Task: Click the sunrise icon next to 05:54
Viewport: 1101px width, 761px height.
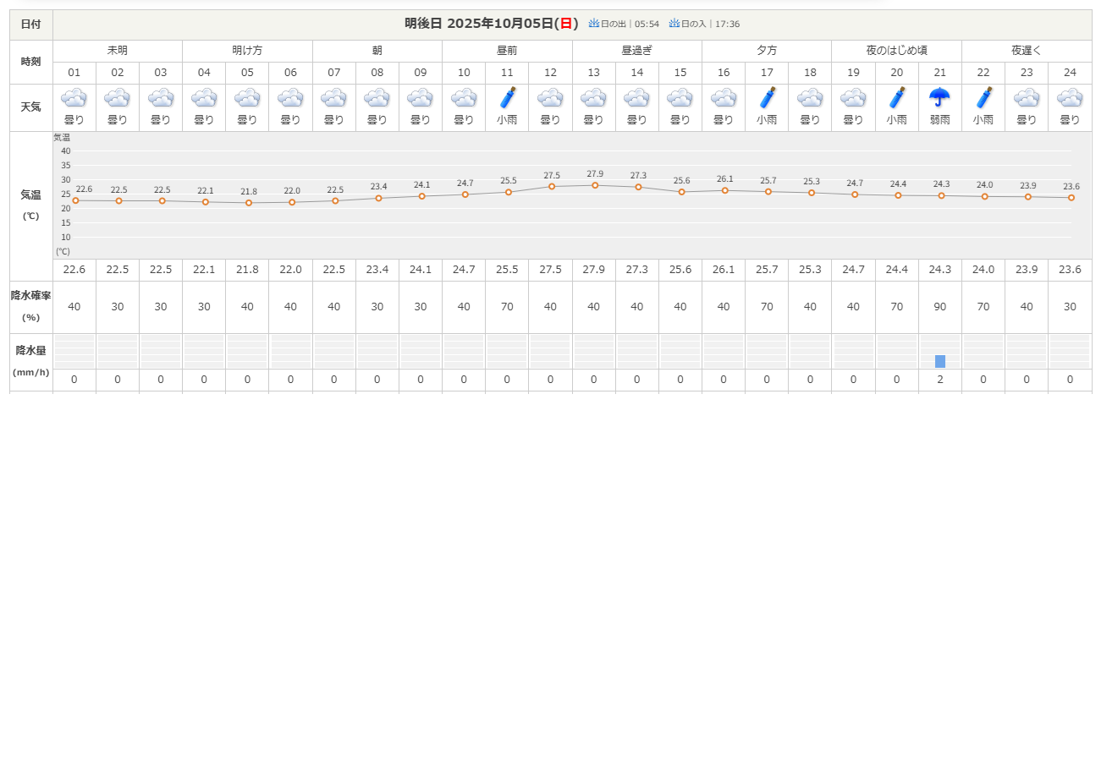Action: pyautogui.click(x=594, y=24)
